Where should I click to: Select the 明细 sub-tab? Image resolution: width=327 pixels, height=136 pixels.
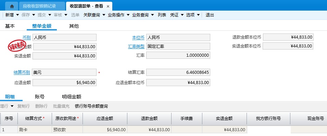pyautogui.click(x=10, y=97)
